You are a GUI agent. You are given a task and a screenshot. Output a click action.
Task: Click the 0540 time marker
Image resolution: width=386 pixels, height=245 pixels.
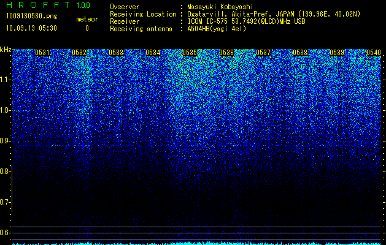point(374,53)
